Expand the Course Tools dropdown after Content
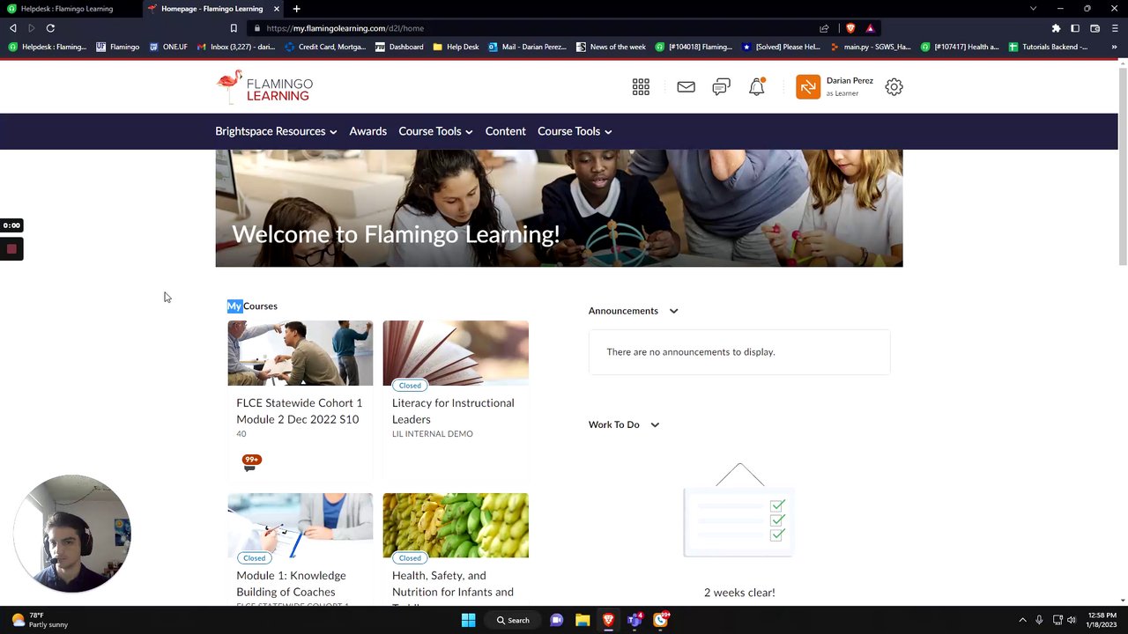 point(575,131)
